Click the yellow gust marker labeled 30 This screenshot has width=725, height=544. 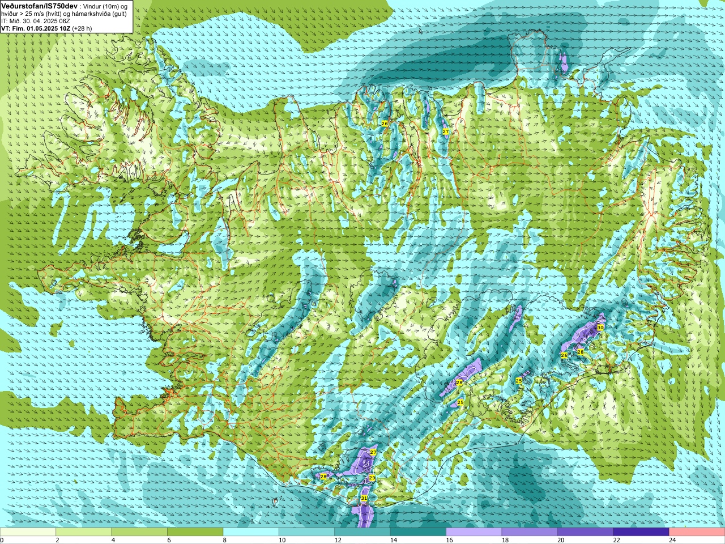coord(600,328)
